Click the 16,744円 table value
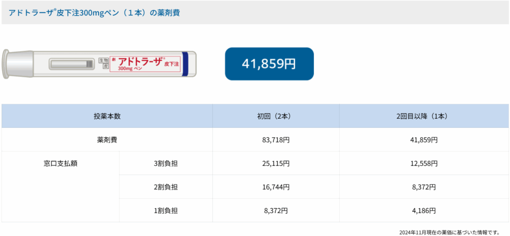510x236 pixels. click(275, 187)
